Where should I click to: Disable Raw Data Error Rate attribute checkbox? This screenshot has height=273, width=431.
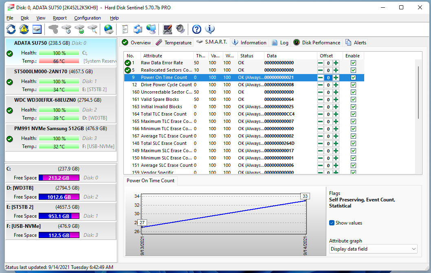click(353, 63)
